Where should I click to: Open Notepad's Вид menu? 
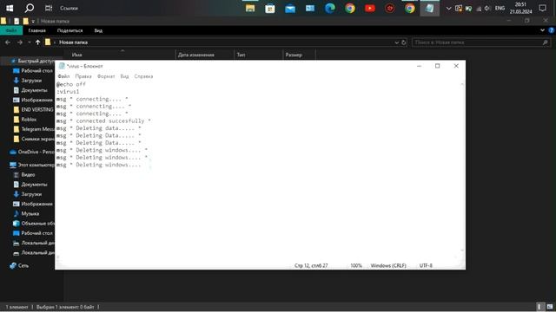click(x=124, y=76)
